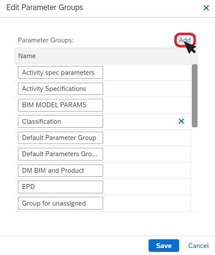Screen dimensions: 215x255
Task: Cancel editing parameter groups
Action: pyautogui.click(x=198, y=245)
